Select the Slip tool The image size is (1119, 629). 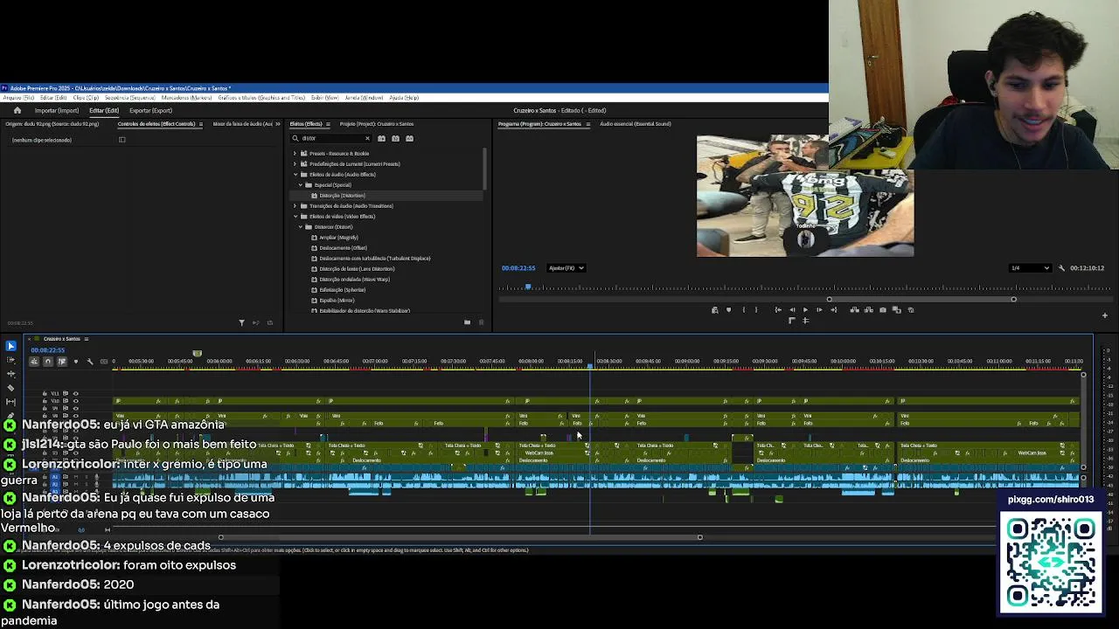click(10, 402)
